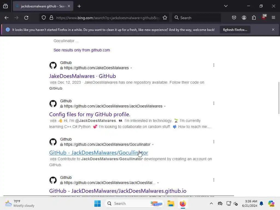Open the Windows Start menu

[x=97, y=203]
